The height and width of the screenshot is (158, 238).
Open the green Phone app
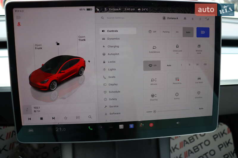90,128
